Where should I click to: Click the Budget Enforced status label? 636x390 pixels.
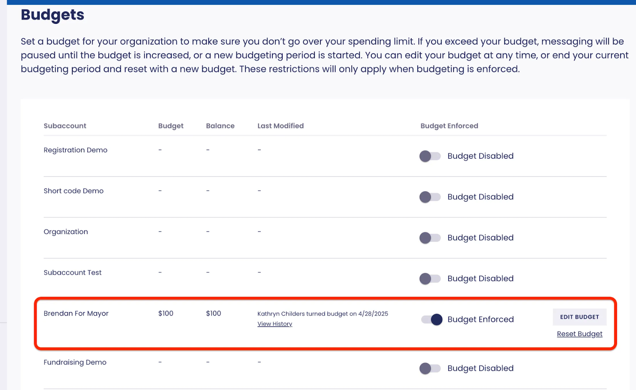pos(481,319)
